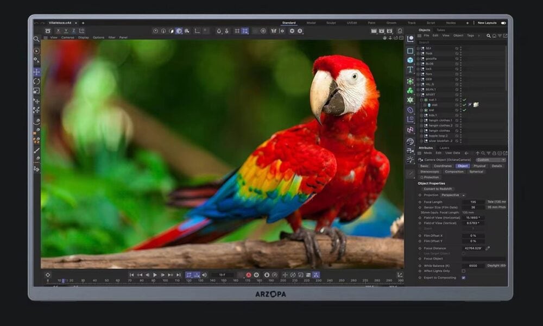The image size is (543, 326).
Task: Click the magnifier icon at top-left toolbar
Action: 36,39
